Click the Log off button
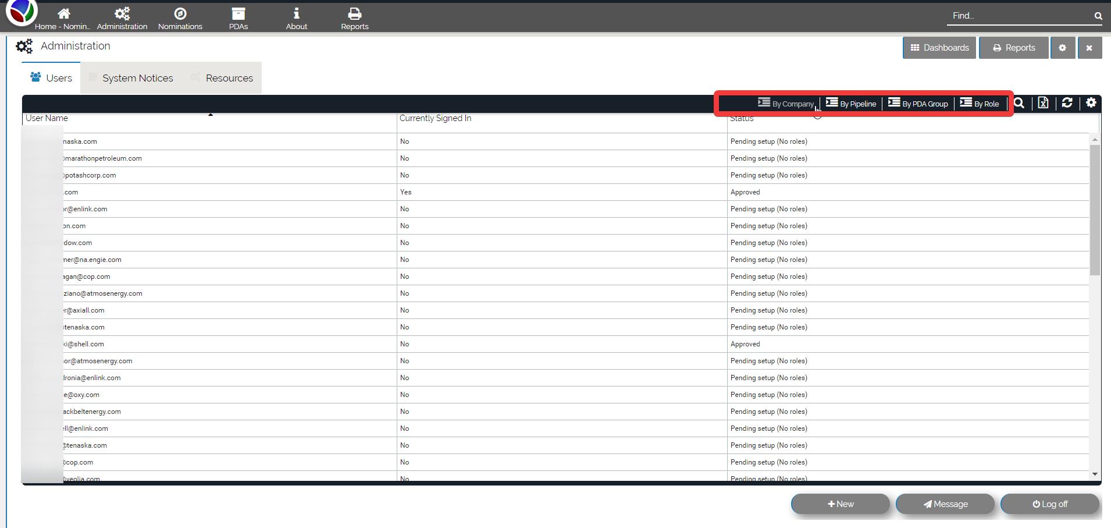Image resolution: width=1111 pixels, height=528 pixels. point(1050,504)
